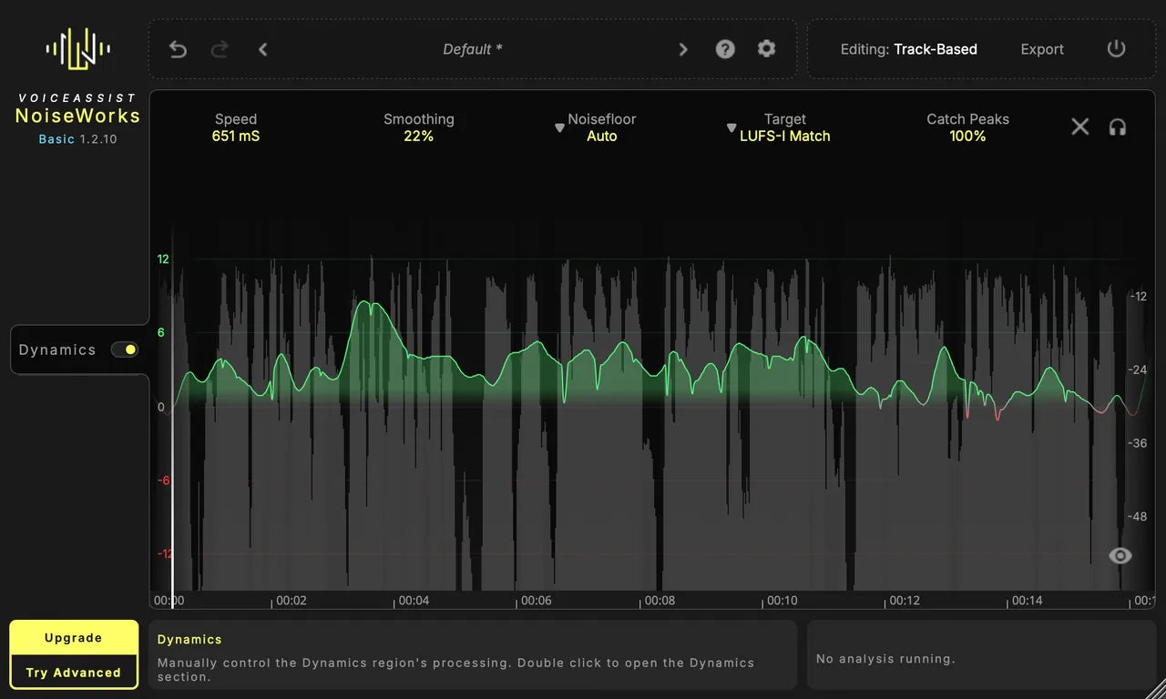This screenshot has height=699, width=1166.
Task: Go to next preset chevron
Action: tap(683, 49)
